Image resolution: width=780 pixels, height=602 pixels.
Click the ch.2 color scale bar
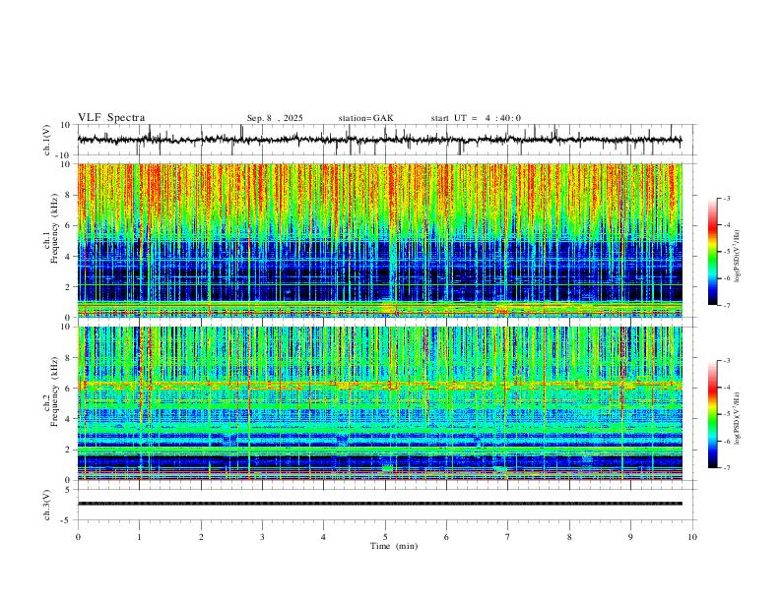[713, 414]
